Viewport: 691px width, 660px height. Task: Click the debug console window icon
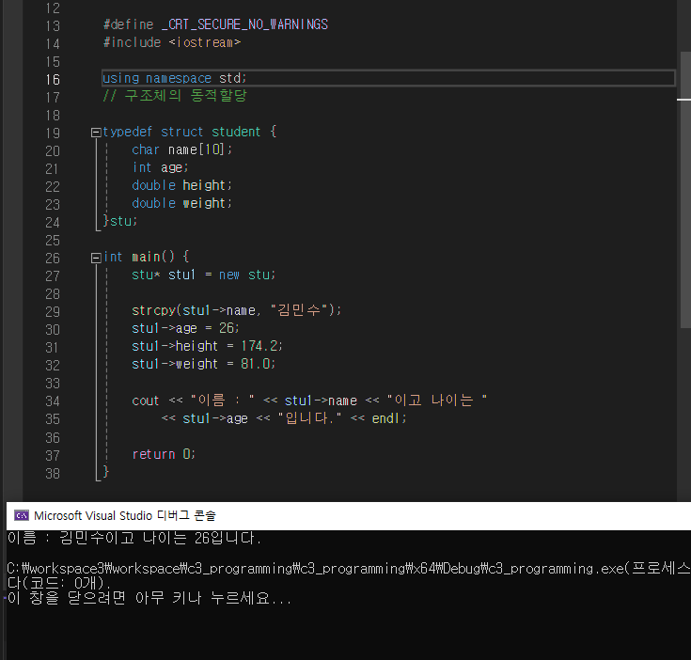point(22,515)
